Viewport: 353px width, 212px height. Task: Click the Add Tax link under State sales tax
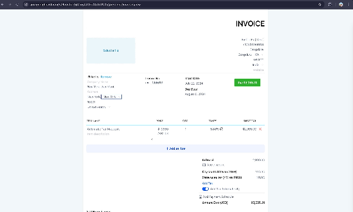(208, 183)
